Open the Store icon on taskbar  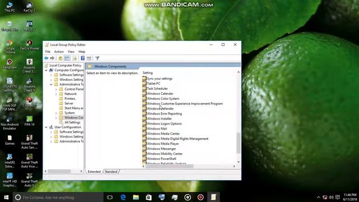pos(149,197)
